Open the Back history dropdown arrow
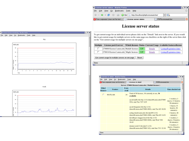This screenshot has height=141, width=189. tap(98, 15)
